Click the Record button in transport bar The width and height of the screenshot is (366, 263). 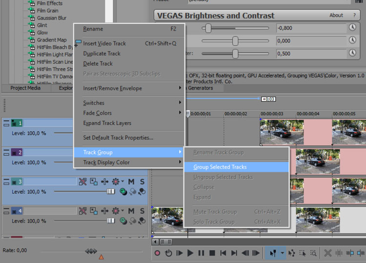[x=157, y=253]
